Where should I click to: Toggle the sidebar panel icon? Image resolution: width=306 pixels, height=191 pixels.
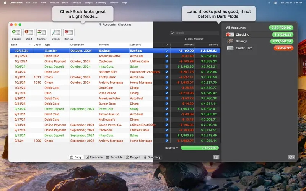point(216,157)
